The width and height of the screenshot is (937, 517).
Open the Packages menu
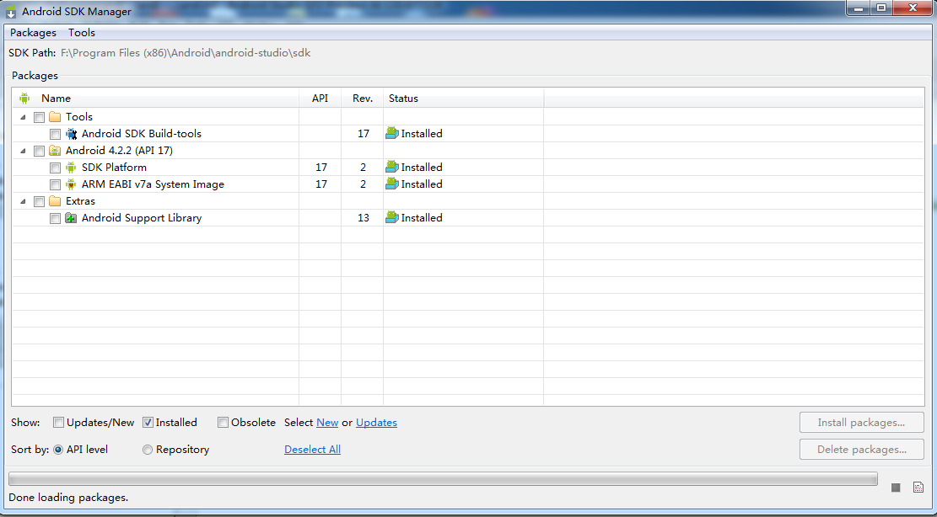34,33
